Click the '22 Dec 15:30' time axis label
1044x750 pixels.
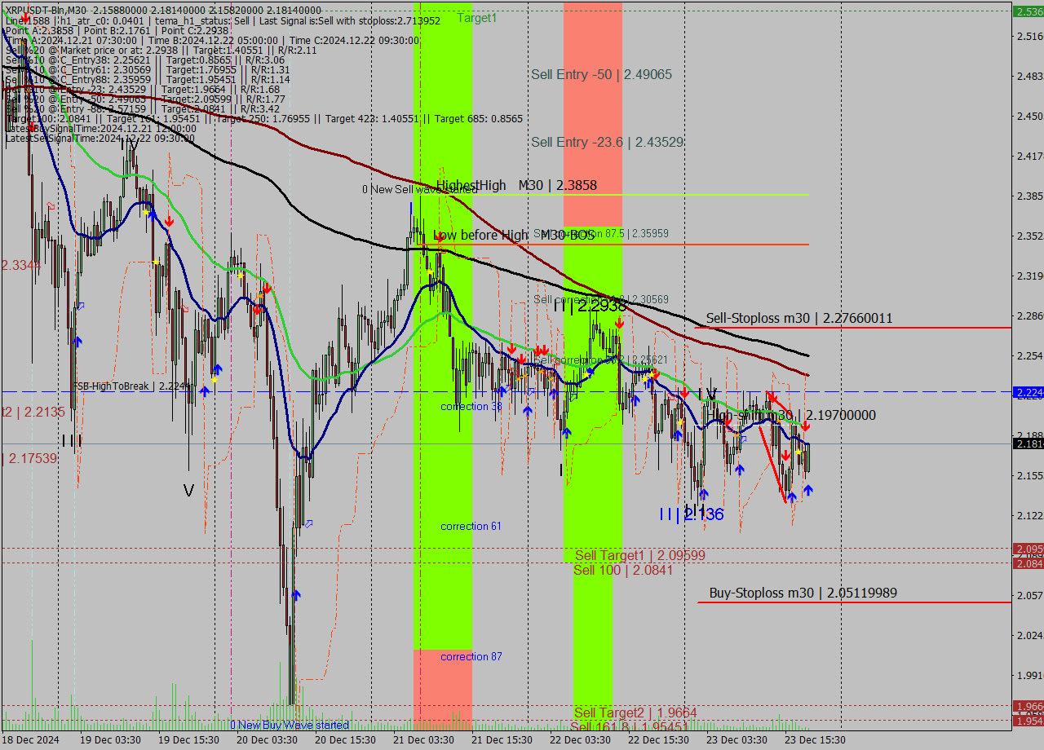tap(657, 740)
